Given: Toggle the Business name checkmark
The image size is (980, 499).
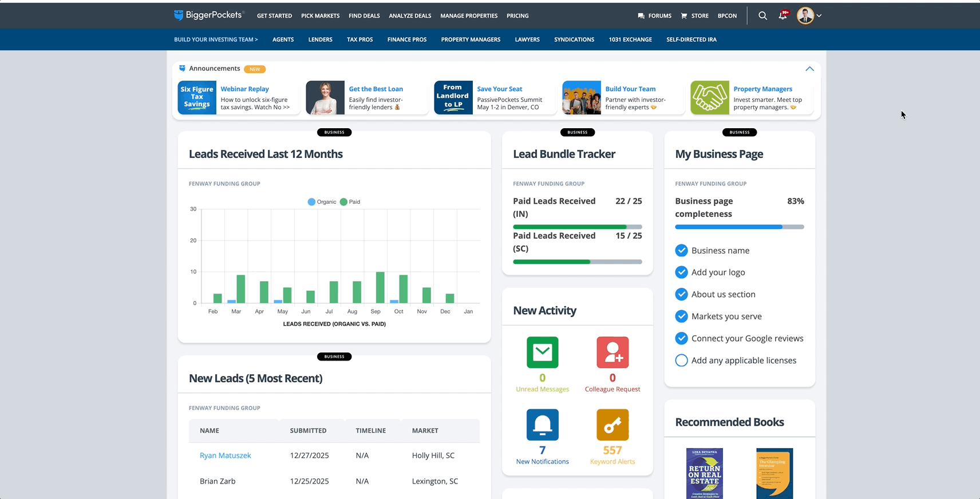Looking at the screenshot, I should [681, 251].
